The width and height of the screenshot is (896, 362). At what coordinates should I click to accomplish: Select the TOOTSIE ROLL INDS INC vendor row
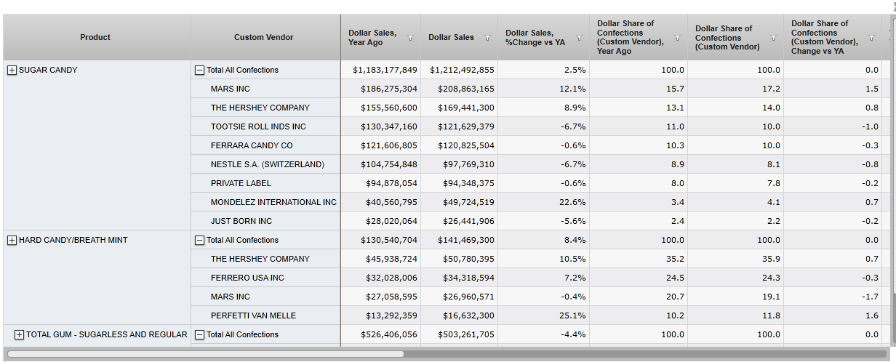pos(258,127)
